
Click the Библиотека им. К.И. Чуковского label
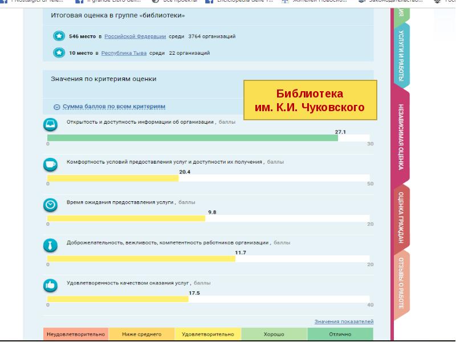(x=310, y=100)
